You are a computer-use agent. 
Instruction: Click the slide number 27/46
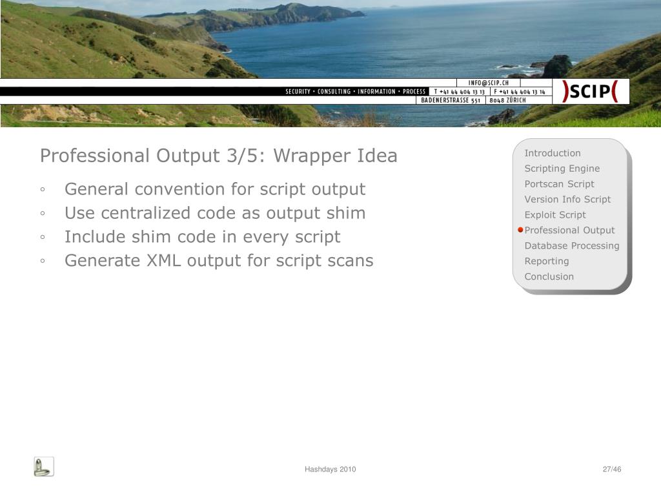[x=612, y=469]
